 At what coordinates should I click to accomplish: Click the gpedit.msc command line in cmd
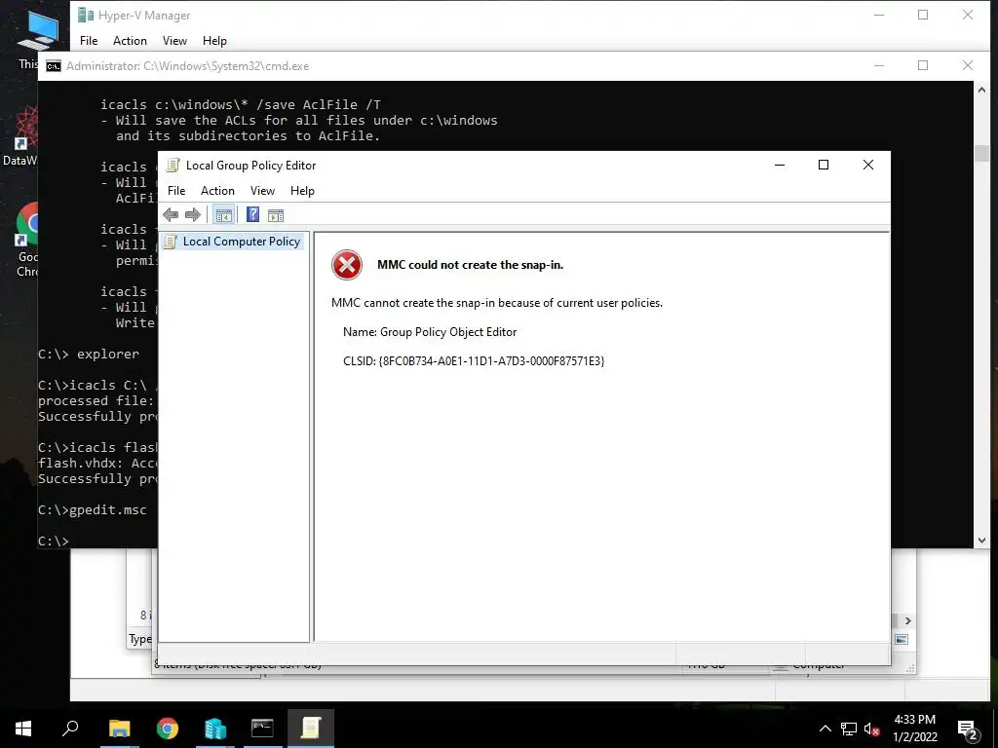coord(93,510)
